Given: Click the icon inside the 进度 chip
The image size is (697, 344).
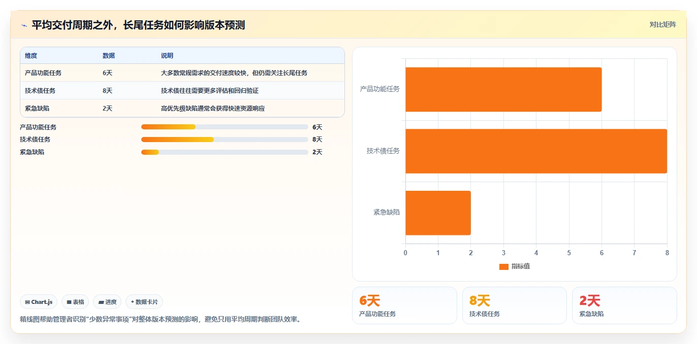Looking at the screenshot, I should [x=101, y=302].
